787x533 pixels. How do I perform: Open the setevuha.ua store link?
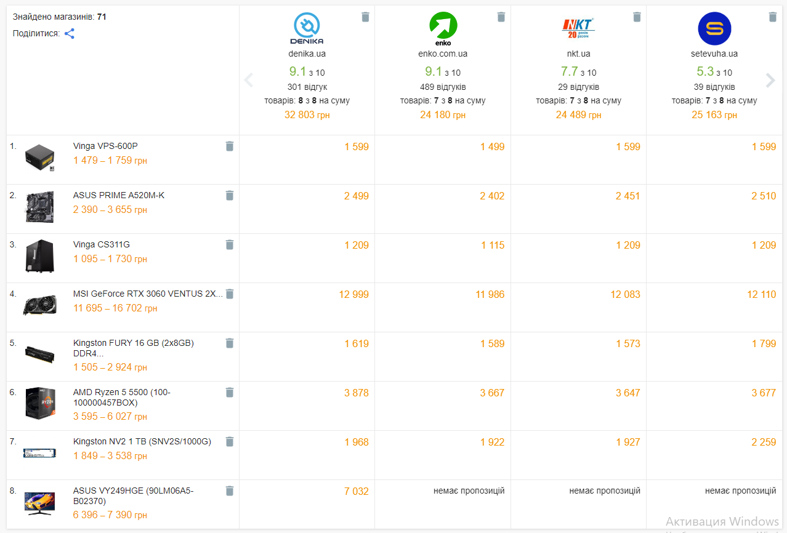(x=714, y=54)
